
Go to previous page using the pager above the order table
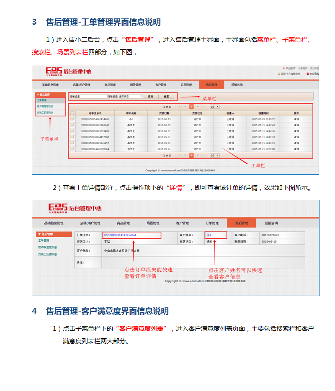coord(185,107)
